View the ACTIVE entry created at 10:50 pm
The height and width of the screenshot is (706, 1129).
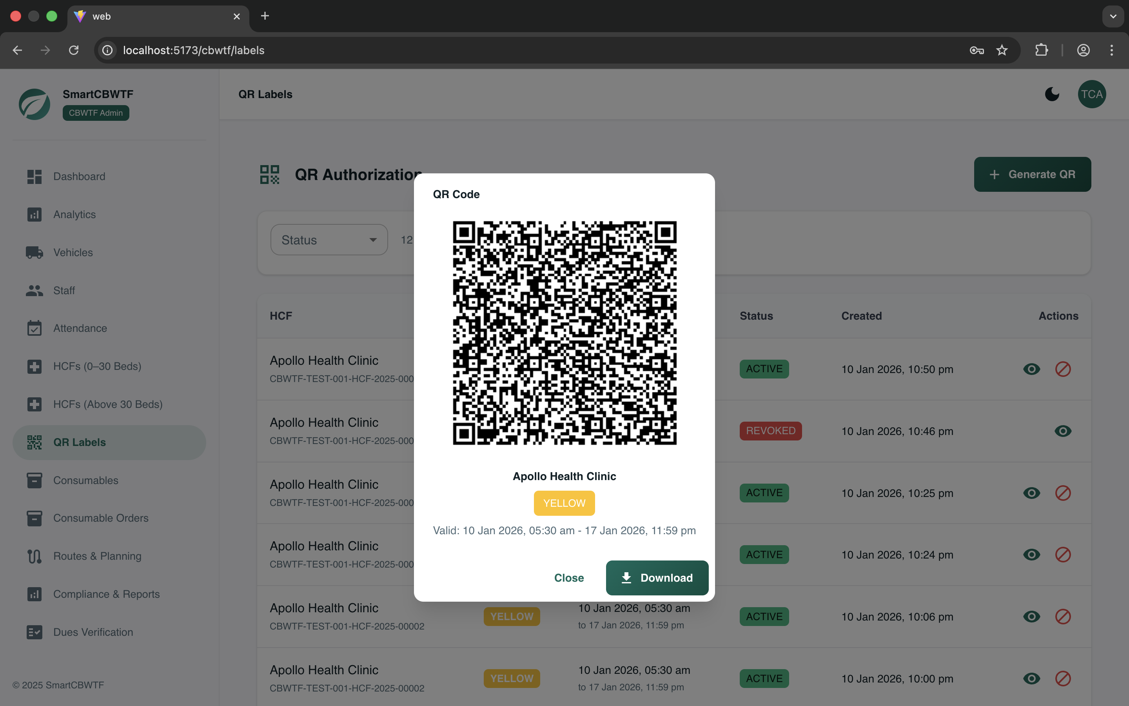(x=1031, y=369)
